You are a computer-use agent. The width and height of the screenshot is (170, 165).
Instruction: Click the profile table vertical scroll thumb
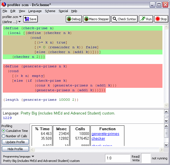pyautogui.click(x=166, y=133)
